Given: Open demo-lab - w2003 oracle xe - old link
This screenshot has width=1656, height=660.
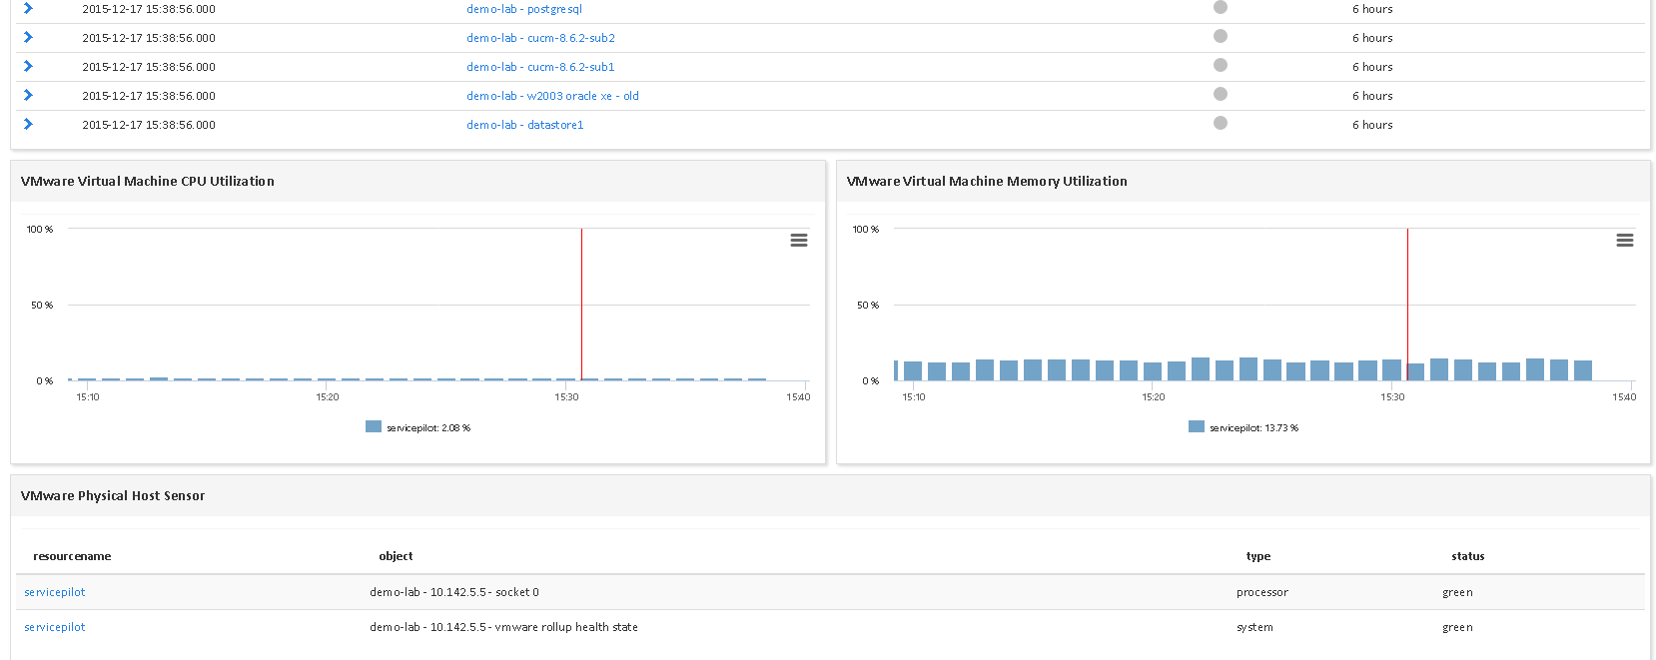Looking at the screenshot, I should (552, 96).
